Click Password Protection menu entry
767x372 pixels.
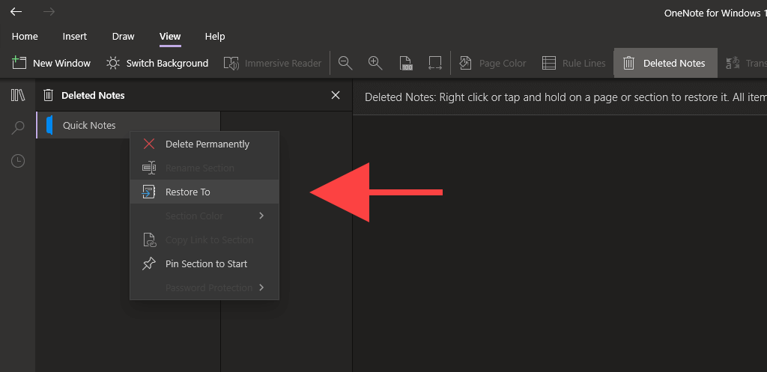[x=204, y=288]
